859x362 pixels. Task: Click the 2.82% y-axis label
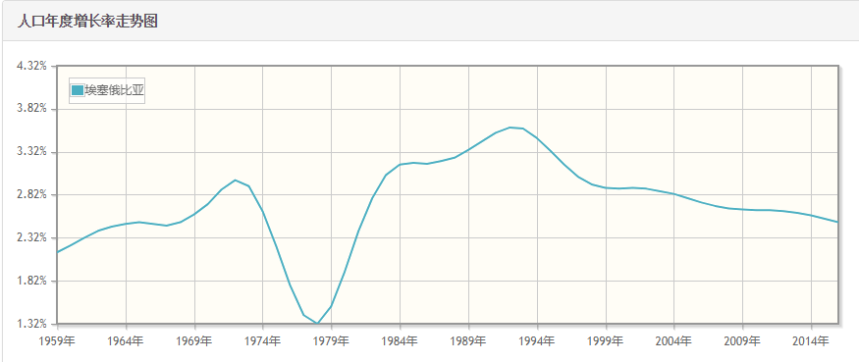point(32,195)
